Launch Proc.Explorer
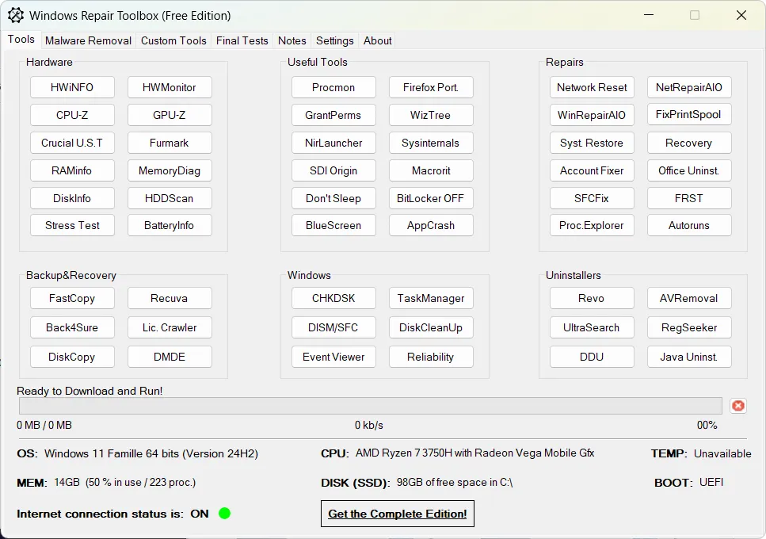The width and height of the screenshot is (766, 539). (592, 225)
